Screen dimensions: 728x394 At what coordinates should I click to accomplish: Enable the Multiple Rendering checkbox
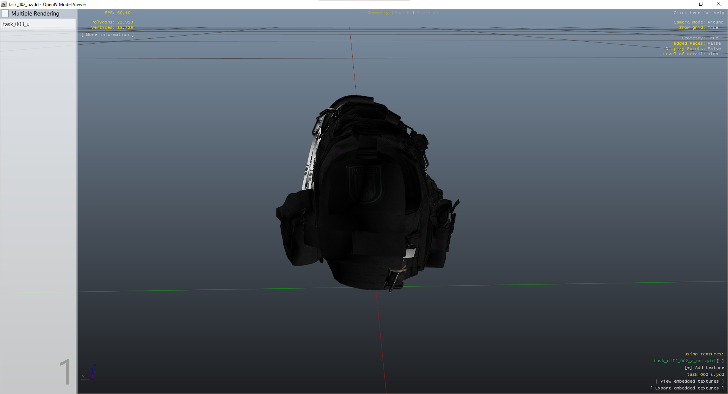pos(5,14)
